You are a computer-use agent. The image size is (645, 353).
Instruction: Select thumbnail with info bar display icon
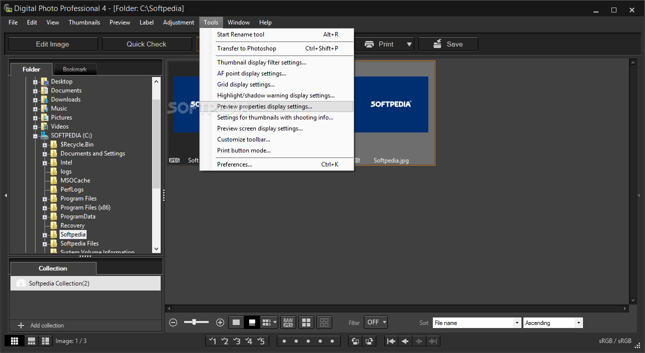252,322
